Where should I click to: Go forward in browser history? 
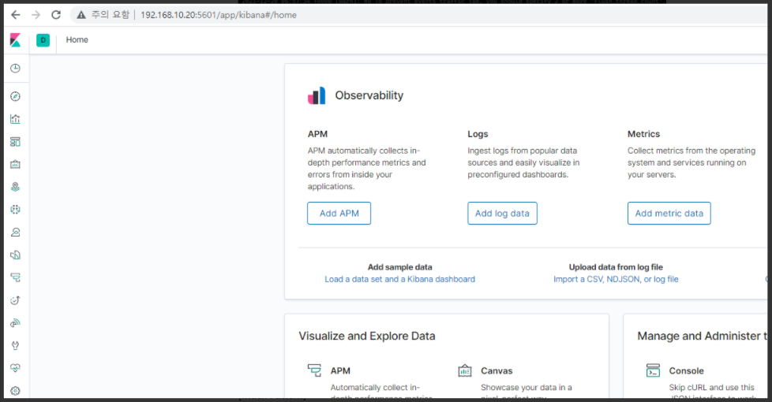[36, 15]
